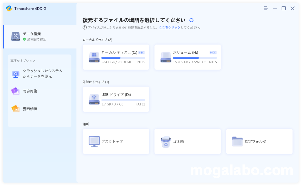
Task: Open 動画修復 video repair
Action: point(30,109)
